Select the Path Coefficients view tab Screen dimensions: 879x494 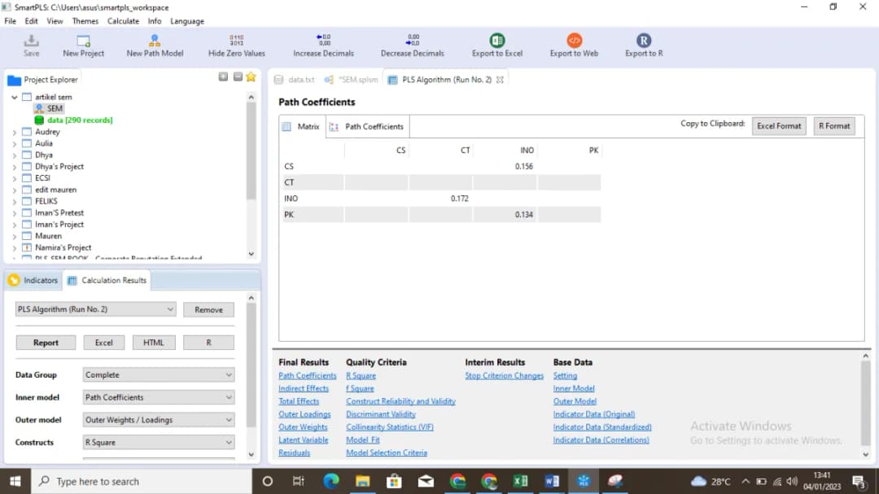point(367,127)
